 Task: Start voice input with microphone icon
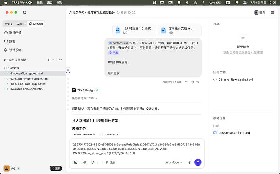tap(190, 162)
